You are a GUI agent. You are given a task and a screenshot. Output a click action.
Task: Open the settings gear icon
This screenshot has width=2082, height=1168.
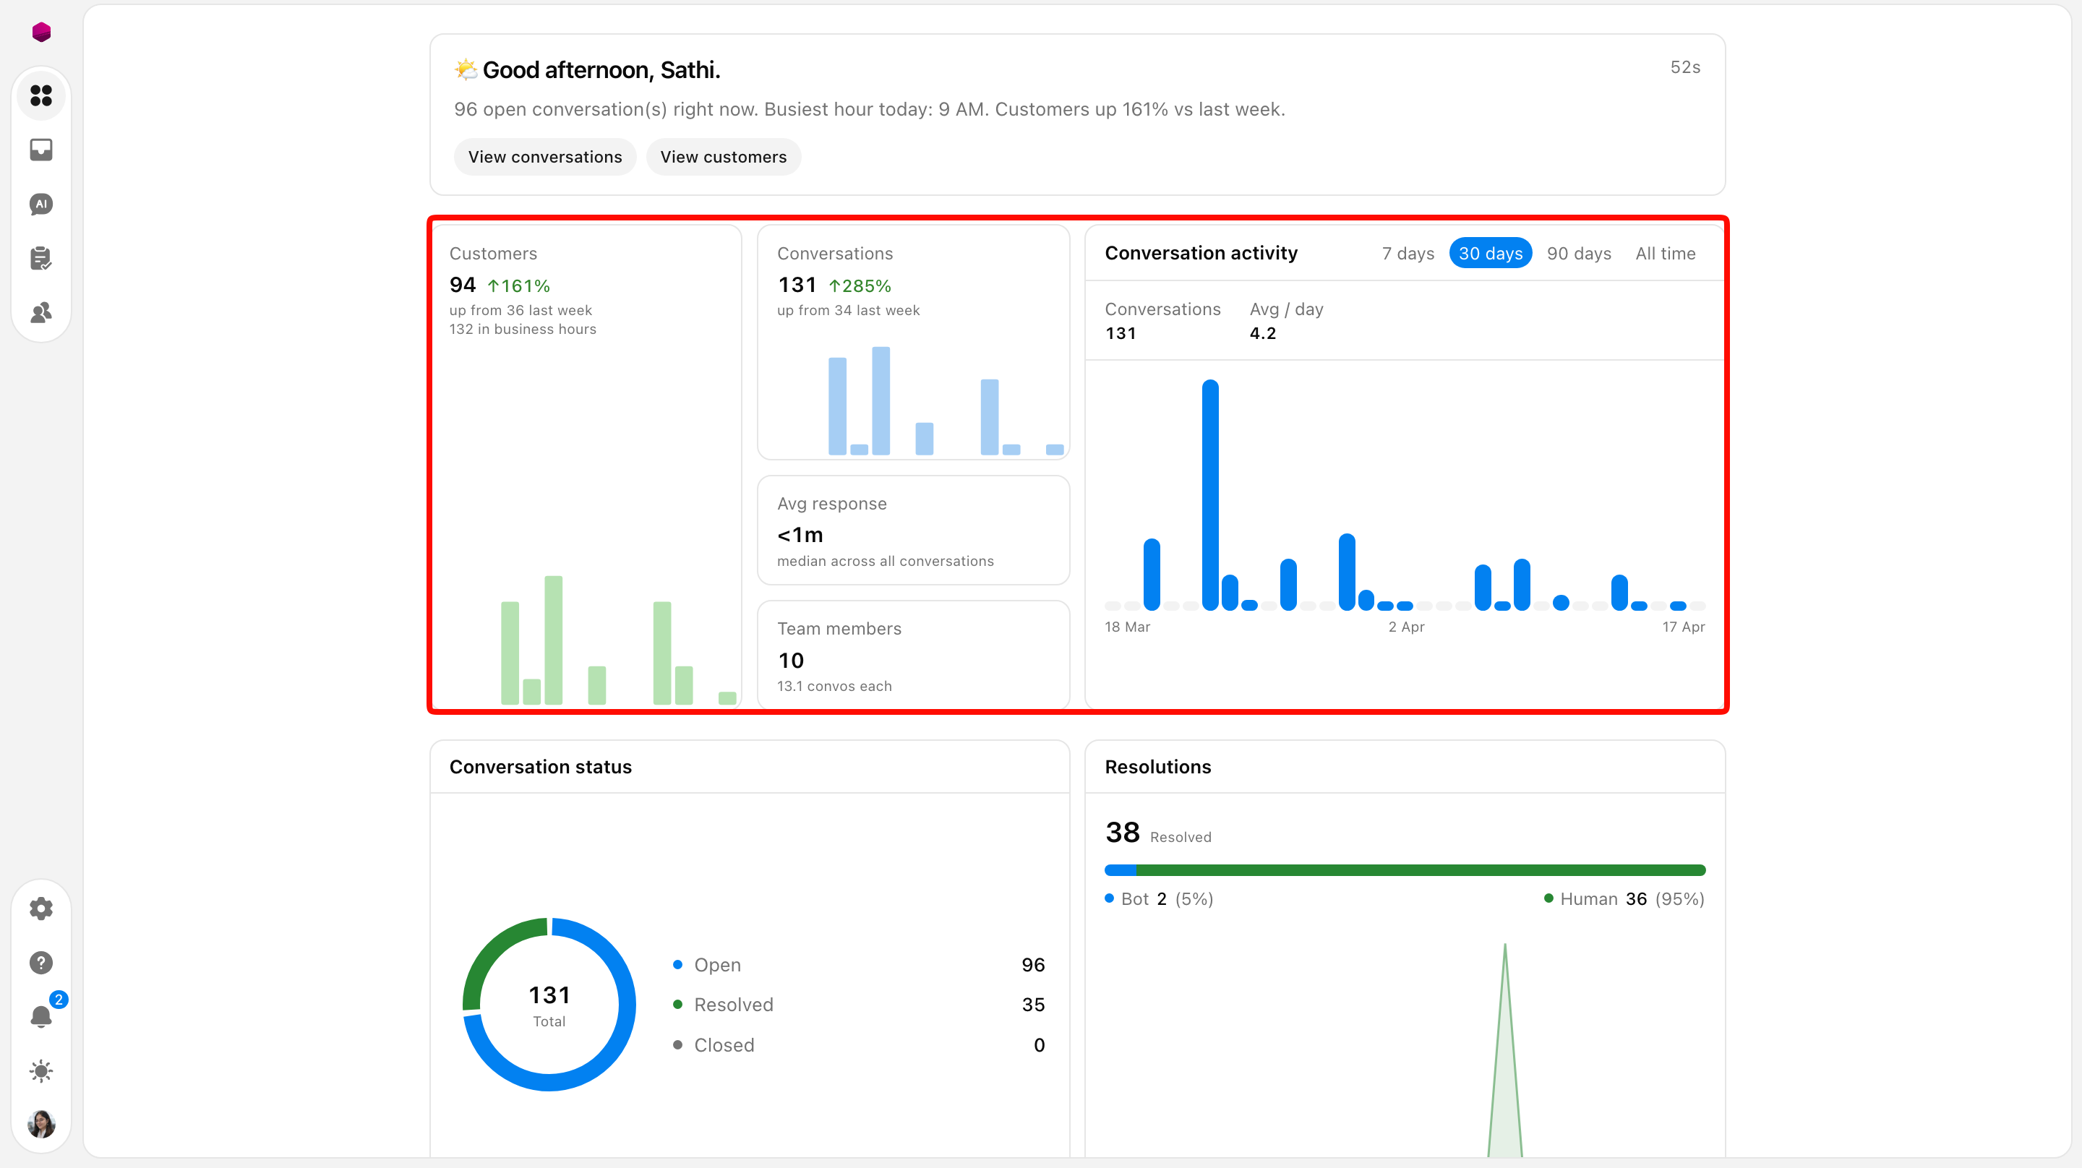point(41,909)
